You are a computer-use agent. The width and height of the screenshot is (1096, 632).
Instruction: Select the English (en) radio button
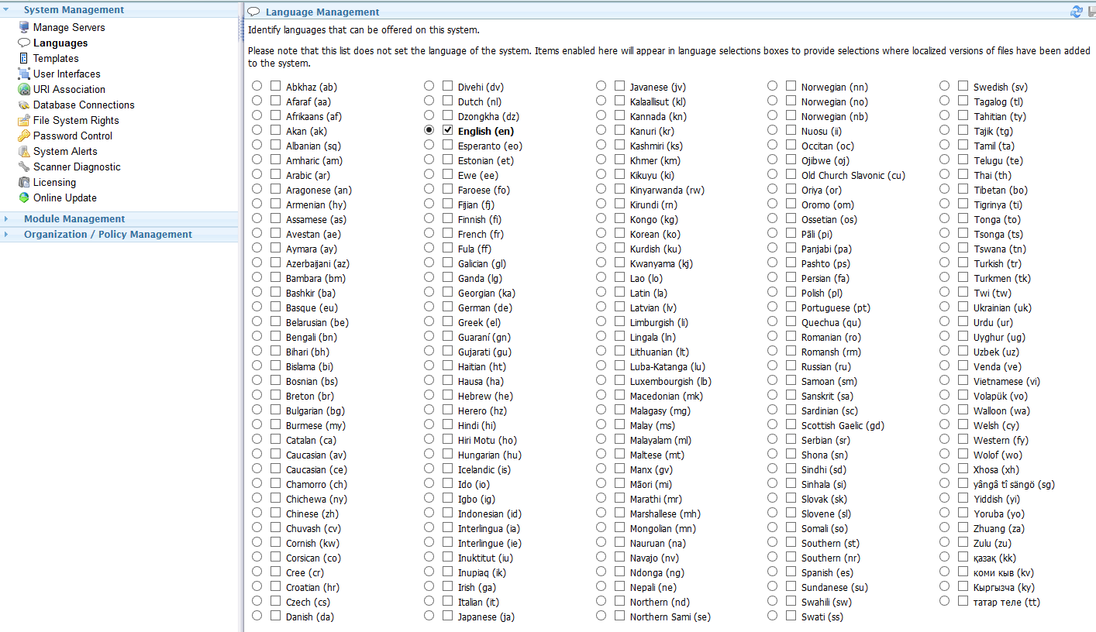click(429, 130)
